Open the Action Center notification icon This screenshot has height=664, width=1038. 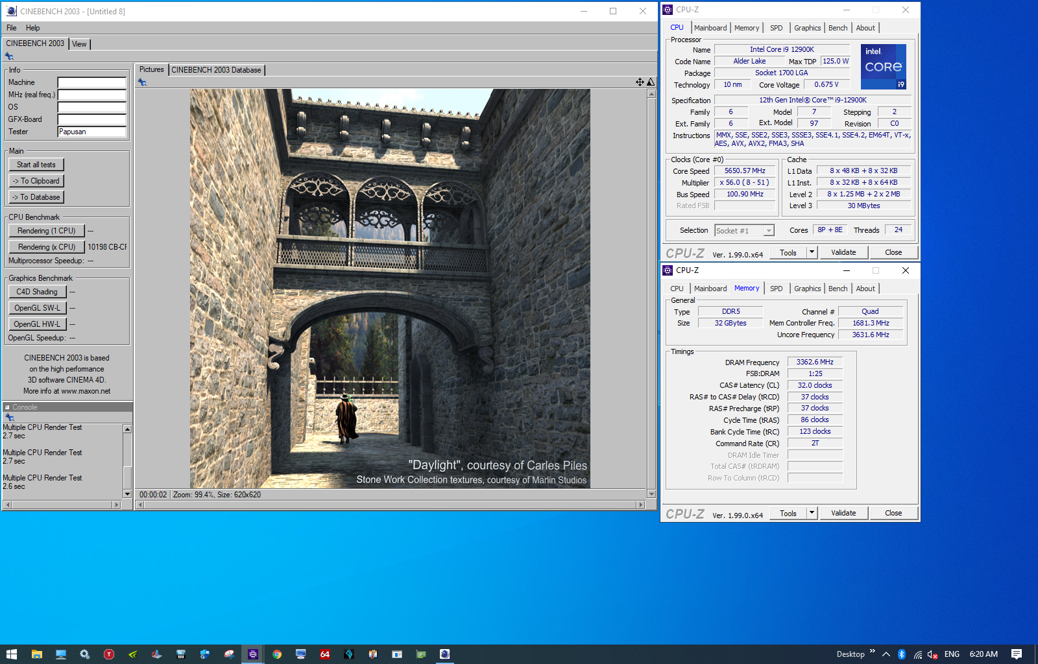tap(1017, 654)
